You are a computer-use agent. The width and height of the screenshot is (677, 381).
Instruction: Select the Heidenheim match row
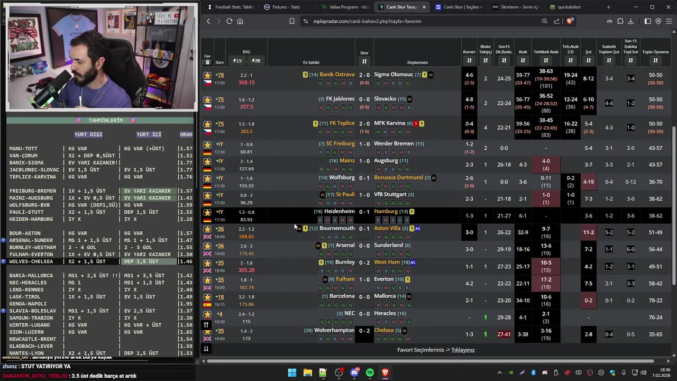(x=436, y=215)
